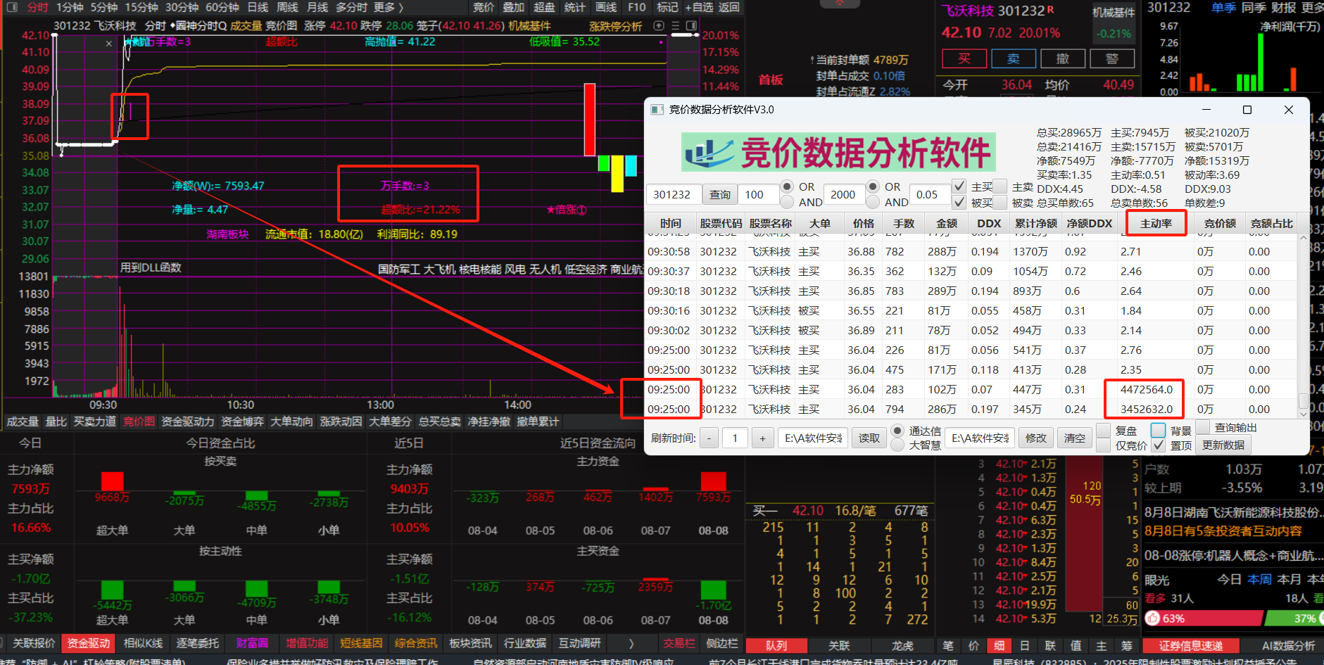Check the 被卖 checkbox
Image resolution: width=1324 pixels, height=665 pixels.
point(1000,203)
